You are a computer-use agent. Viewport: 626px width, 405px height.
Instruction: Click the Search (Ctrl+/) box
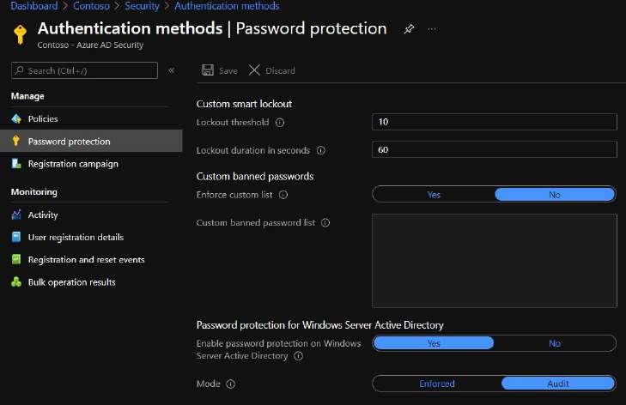[x=85, y=70]
